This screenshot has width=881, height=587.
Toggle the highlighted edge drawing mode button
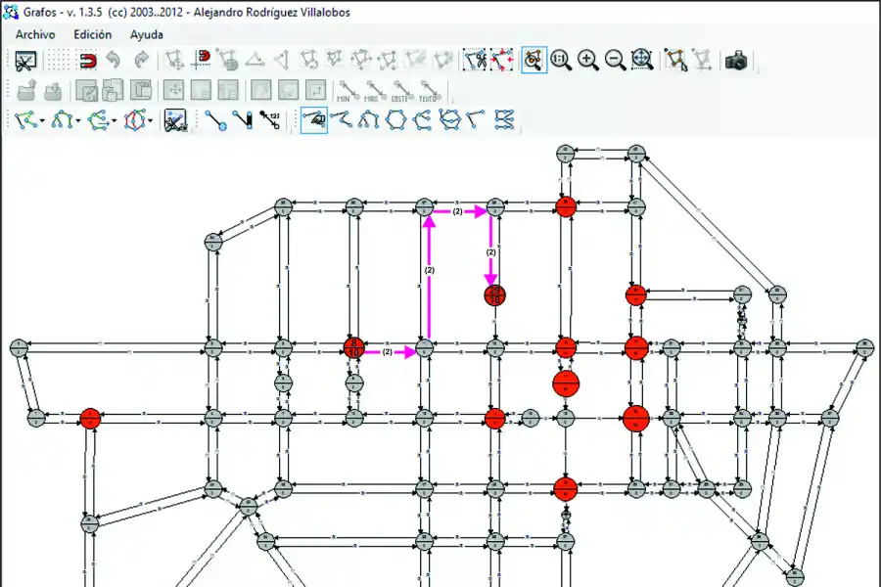pos(314,120)
